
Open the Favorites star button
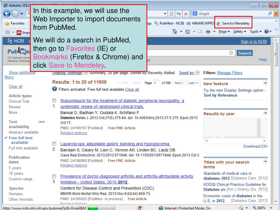pos(15,24)
